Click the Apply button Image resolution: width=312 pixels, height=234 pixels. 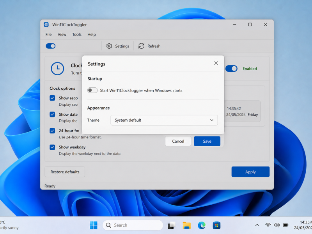tap(250, 172)
